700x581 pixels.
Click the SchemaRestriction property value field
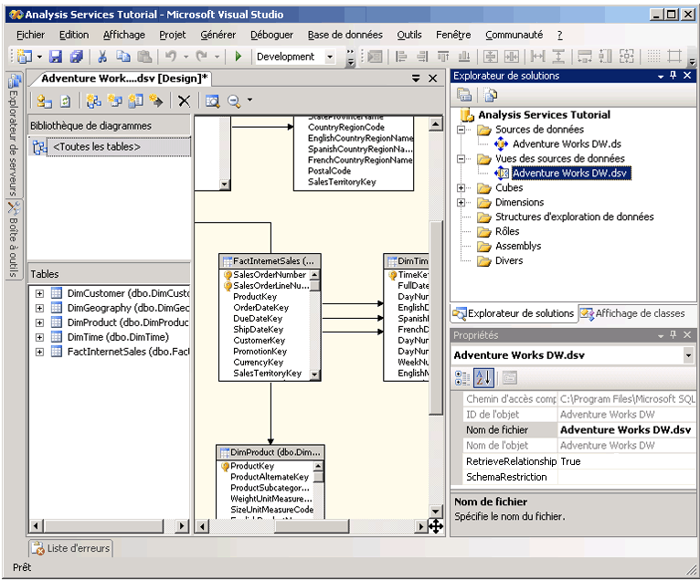pos(626,477)
